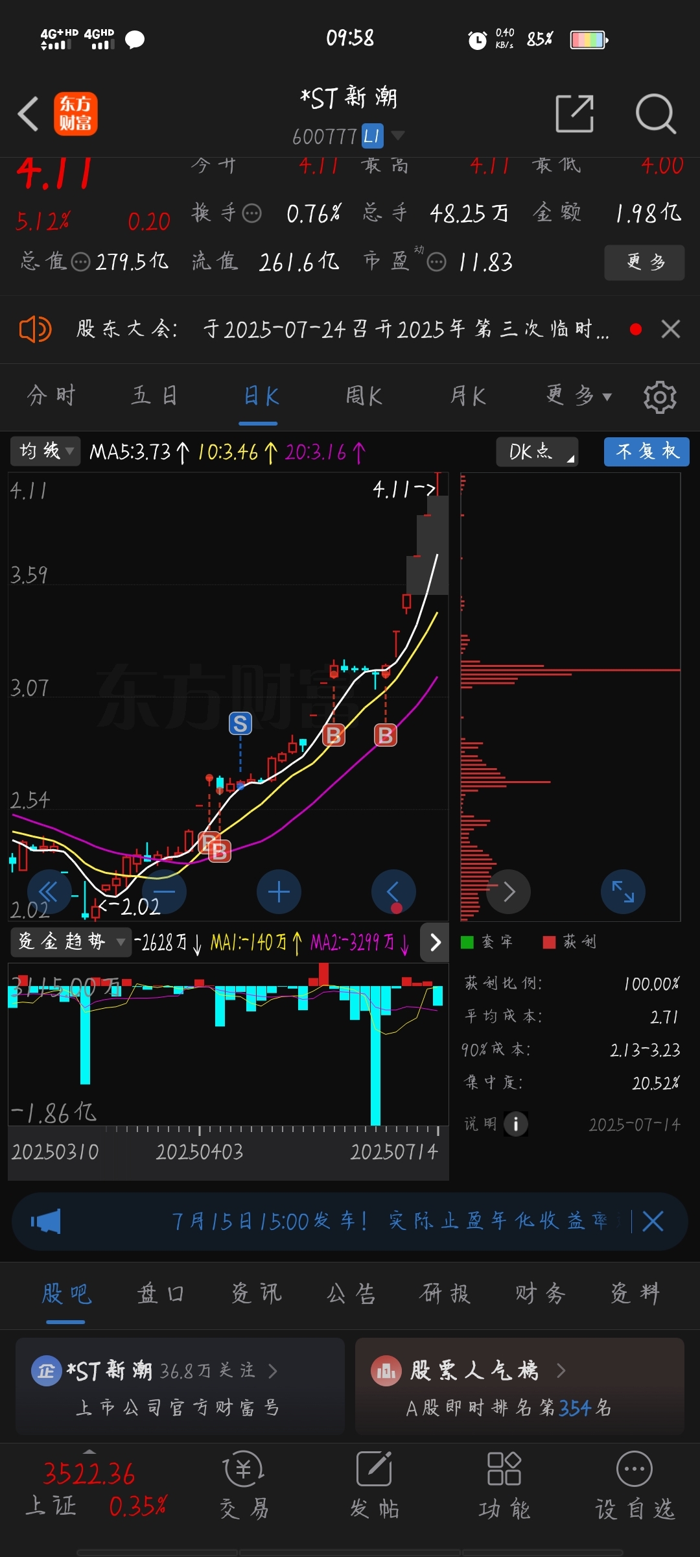Open the 东方财富 app logo
The height and width of the screenshot is (1557, 700).
75,114
